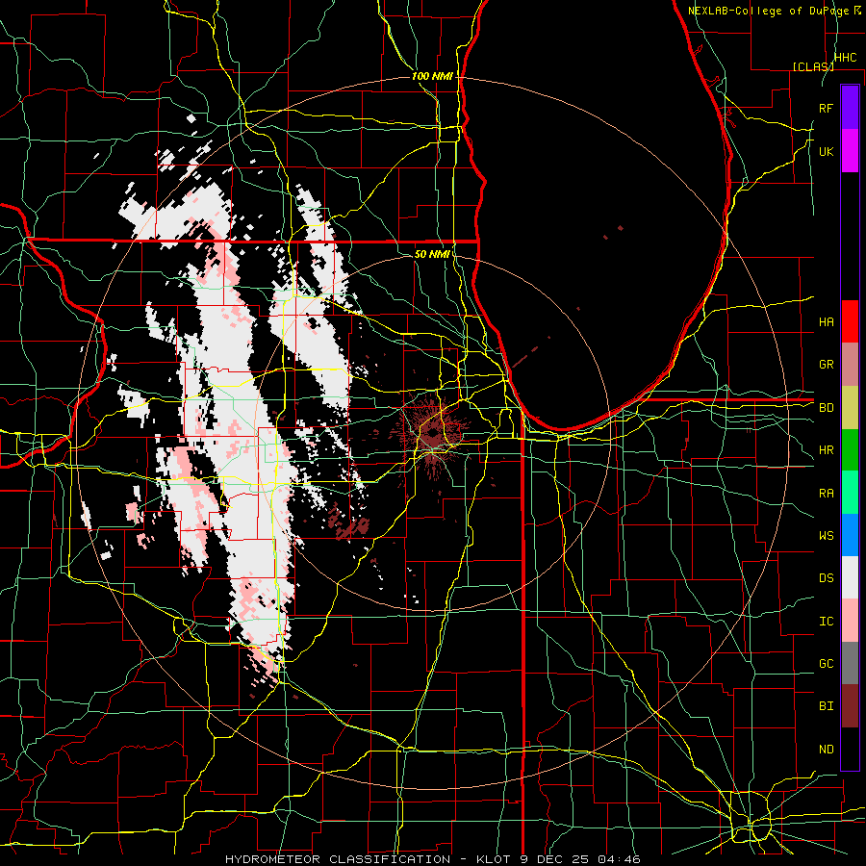Click the 'HR' legend label
This screenshot has height=866, width=866.
826,450
